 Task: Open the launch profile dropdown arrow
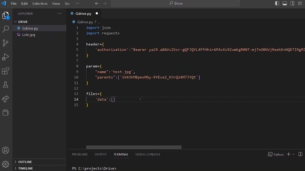pos(294,154)
